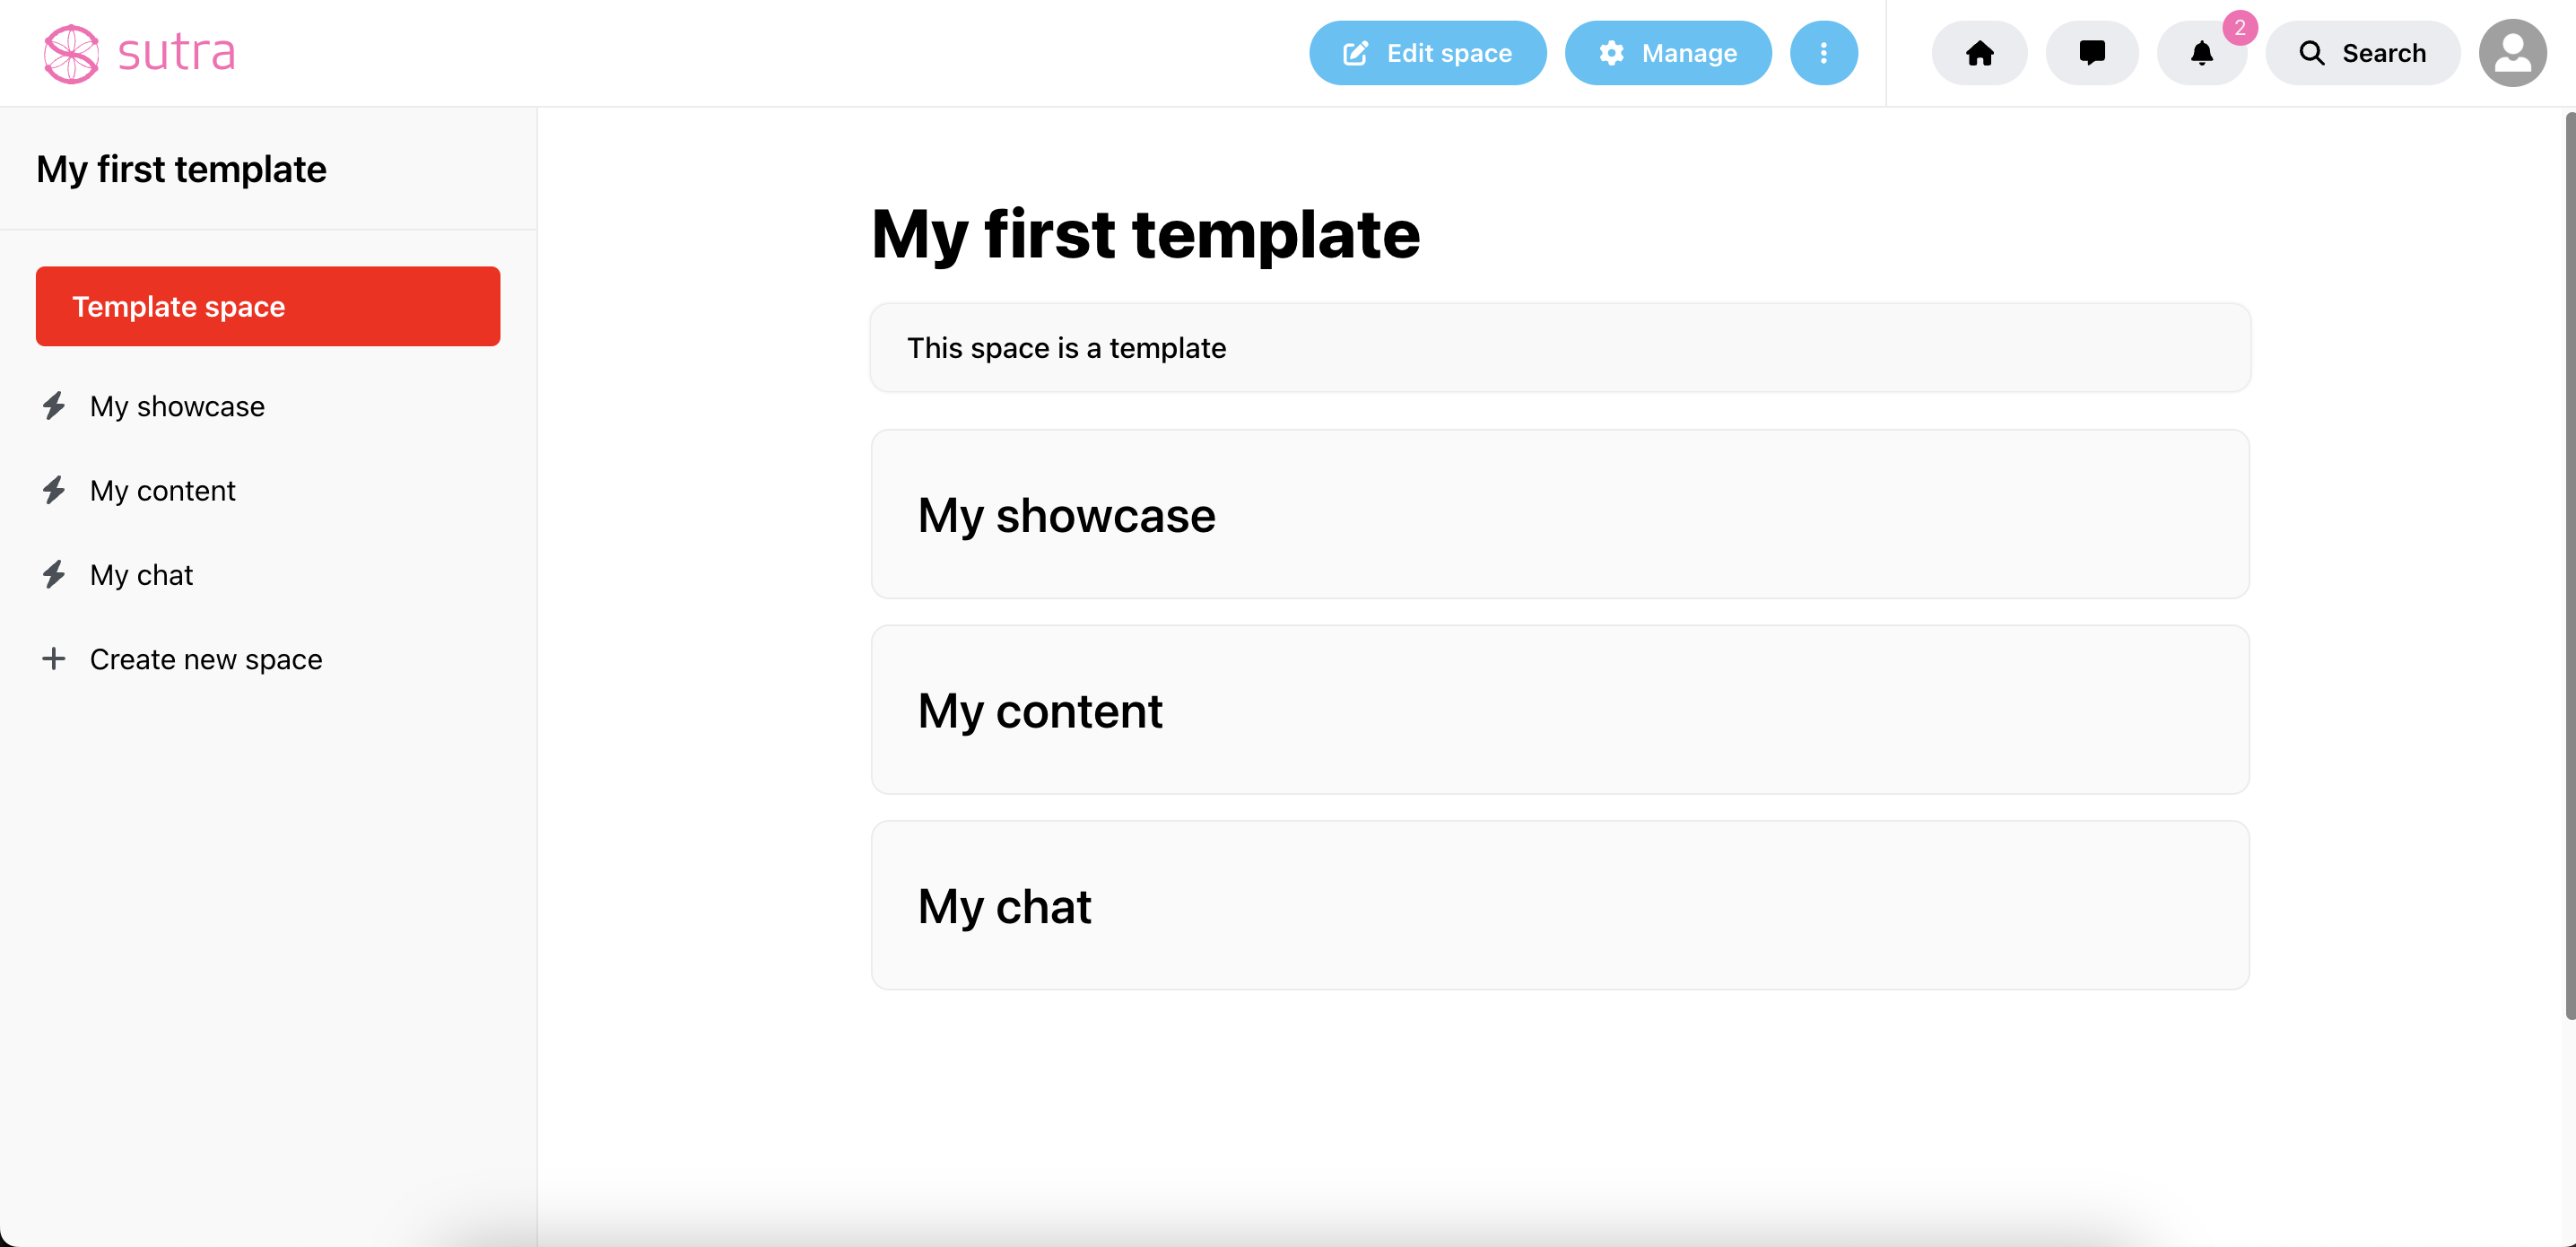2576x1247 pixels.
Task: Open the home icon button
Action: click(1979, 53)
